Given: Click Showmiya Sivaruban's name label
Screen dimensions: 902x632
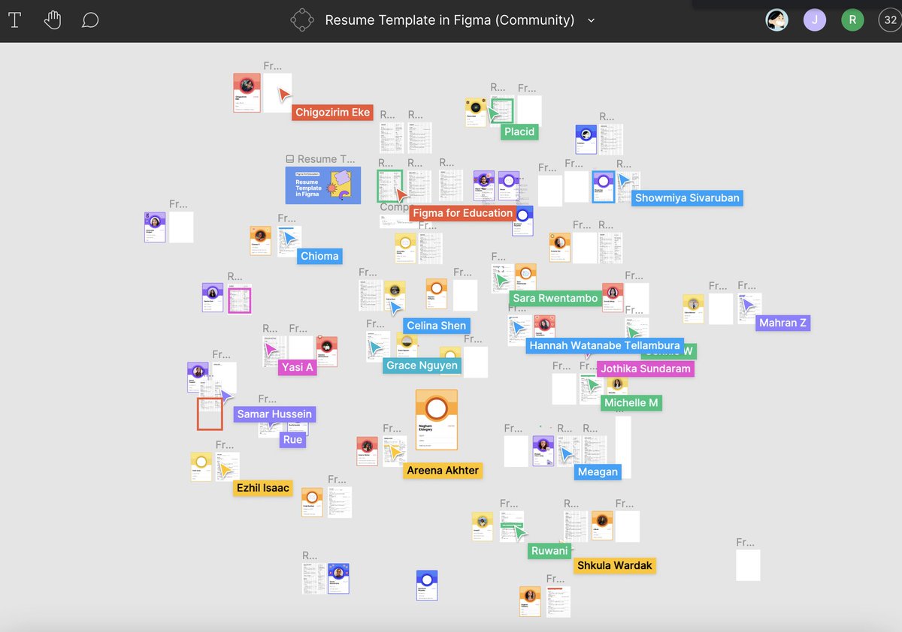Looking at the screenshot, I should coord(687,198).
